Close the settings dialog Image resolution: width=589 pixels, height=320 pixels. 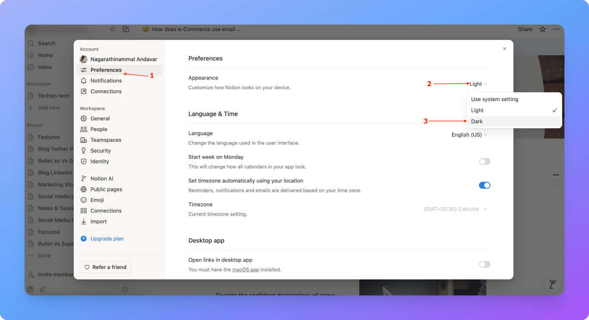coord(504,49)
